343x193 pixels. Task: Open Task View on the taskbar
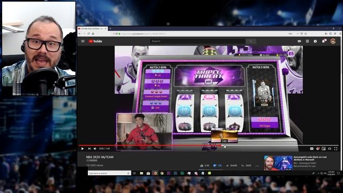(135, 173)
